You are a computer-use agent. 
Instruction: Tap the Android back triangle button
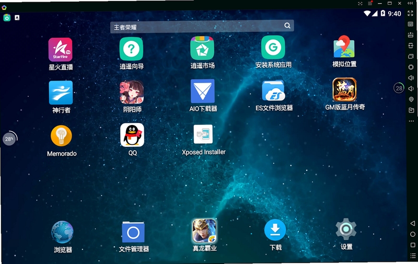click(412, 223)
